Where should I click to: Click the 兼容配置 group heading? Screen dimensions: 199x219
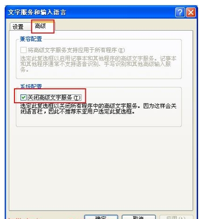tap(31, 39)
